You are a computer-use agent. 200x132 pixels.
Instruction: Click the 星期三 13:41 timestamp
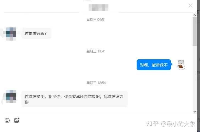pyautogui.click(x=96, y=51)
